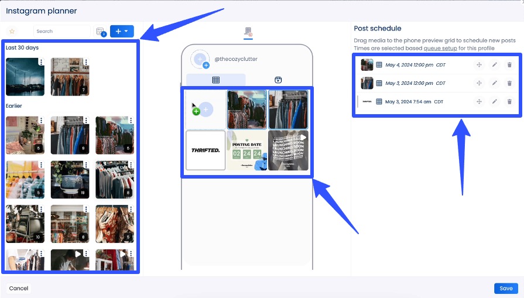Edit the May 3, 2024 7:54 am post
The width and height of the screenshot is (524, 298).
click(x=494, y=101)
